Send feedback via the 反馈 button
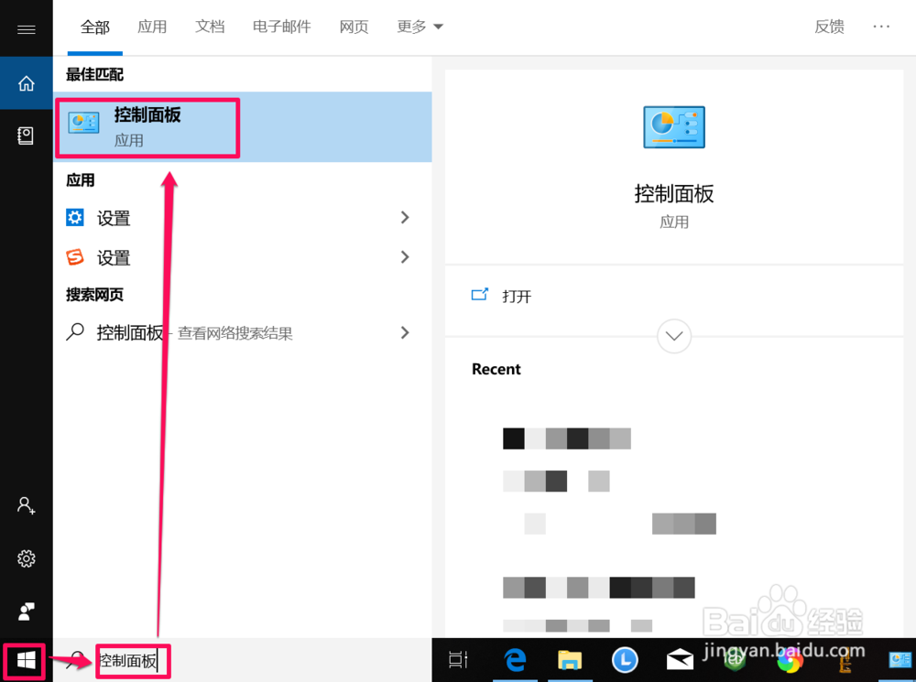This screenshot has width=916, height=682. click(829, 27)
